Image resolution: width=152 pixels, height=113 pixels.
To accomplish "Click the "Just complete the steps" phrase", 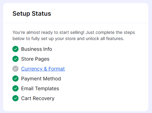I will point(110,33).
